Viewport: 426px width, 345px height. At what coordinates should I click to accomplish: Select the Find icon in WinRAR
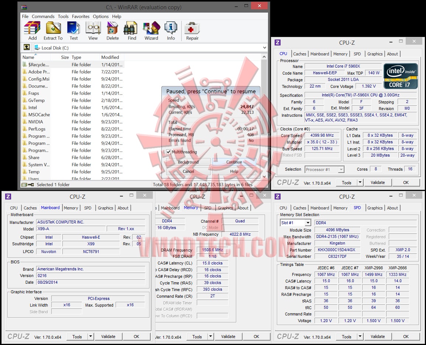pyautogui.click(x=131, y=28)
